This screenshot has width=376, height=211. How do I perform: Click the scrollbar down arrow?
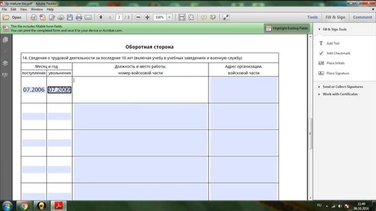click(x=310, y=198)
